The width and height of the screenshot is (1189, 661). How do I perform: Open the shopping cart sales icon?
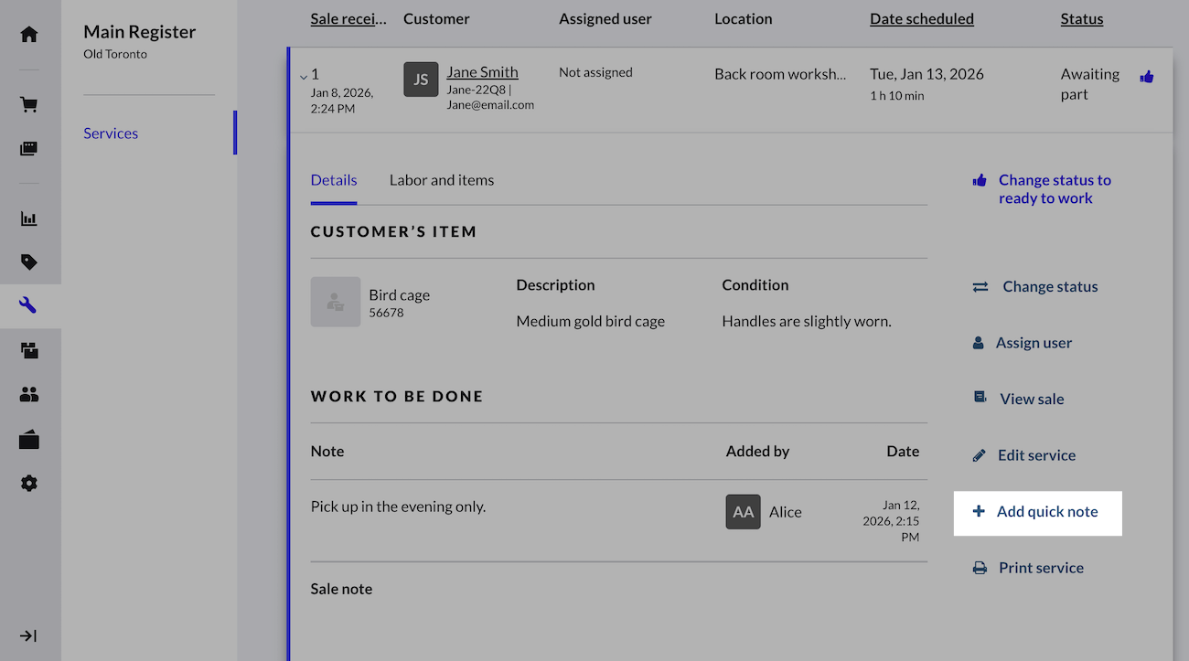(29, 105)
